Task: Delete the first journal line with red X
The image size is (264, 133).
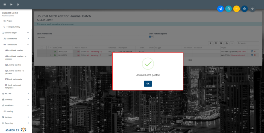Action: coord(255,51)
